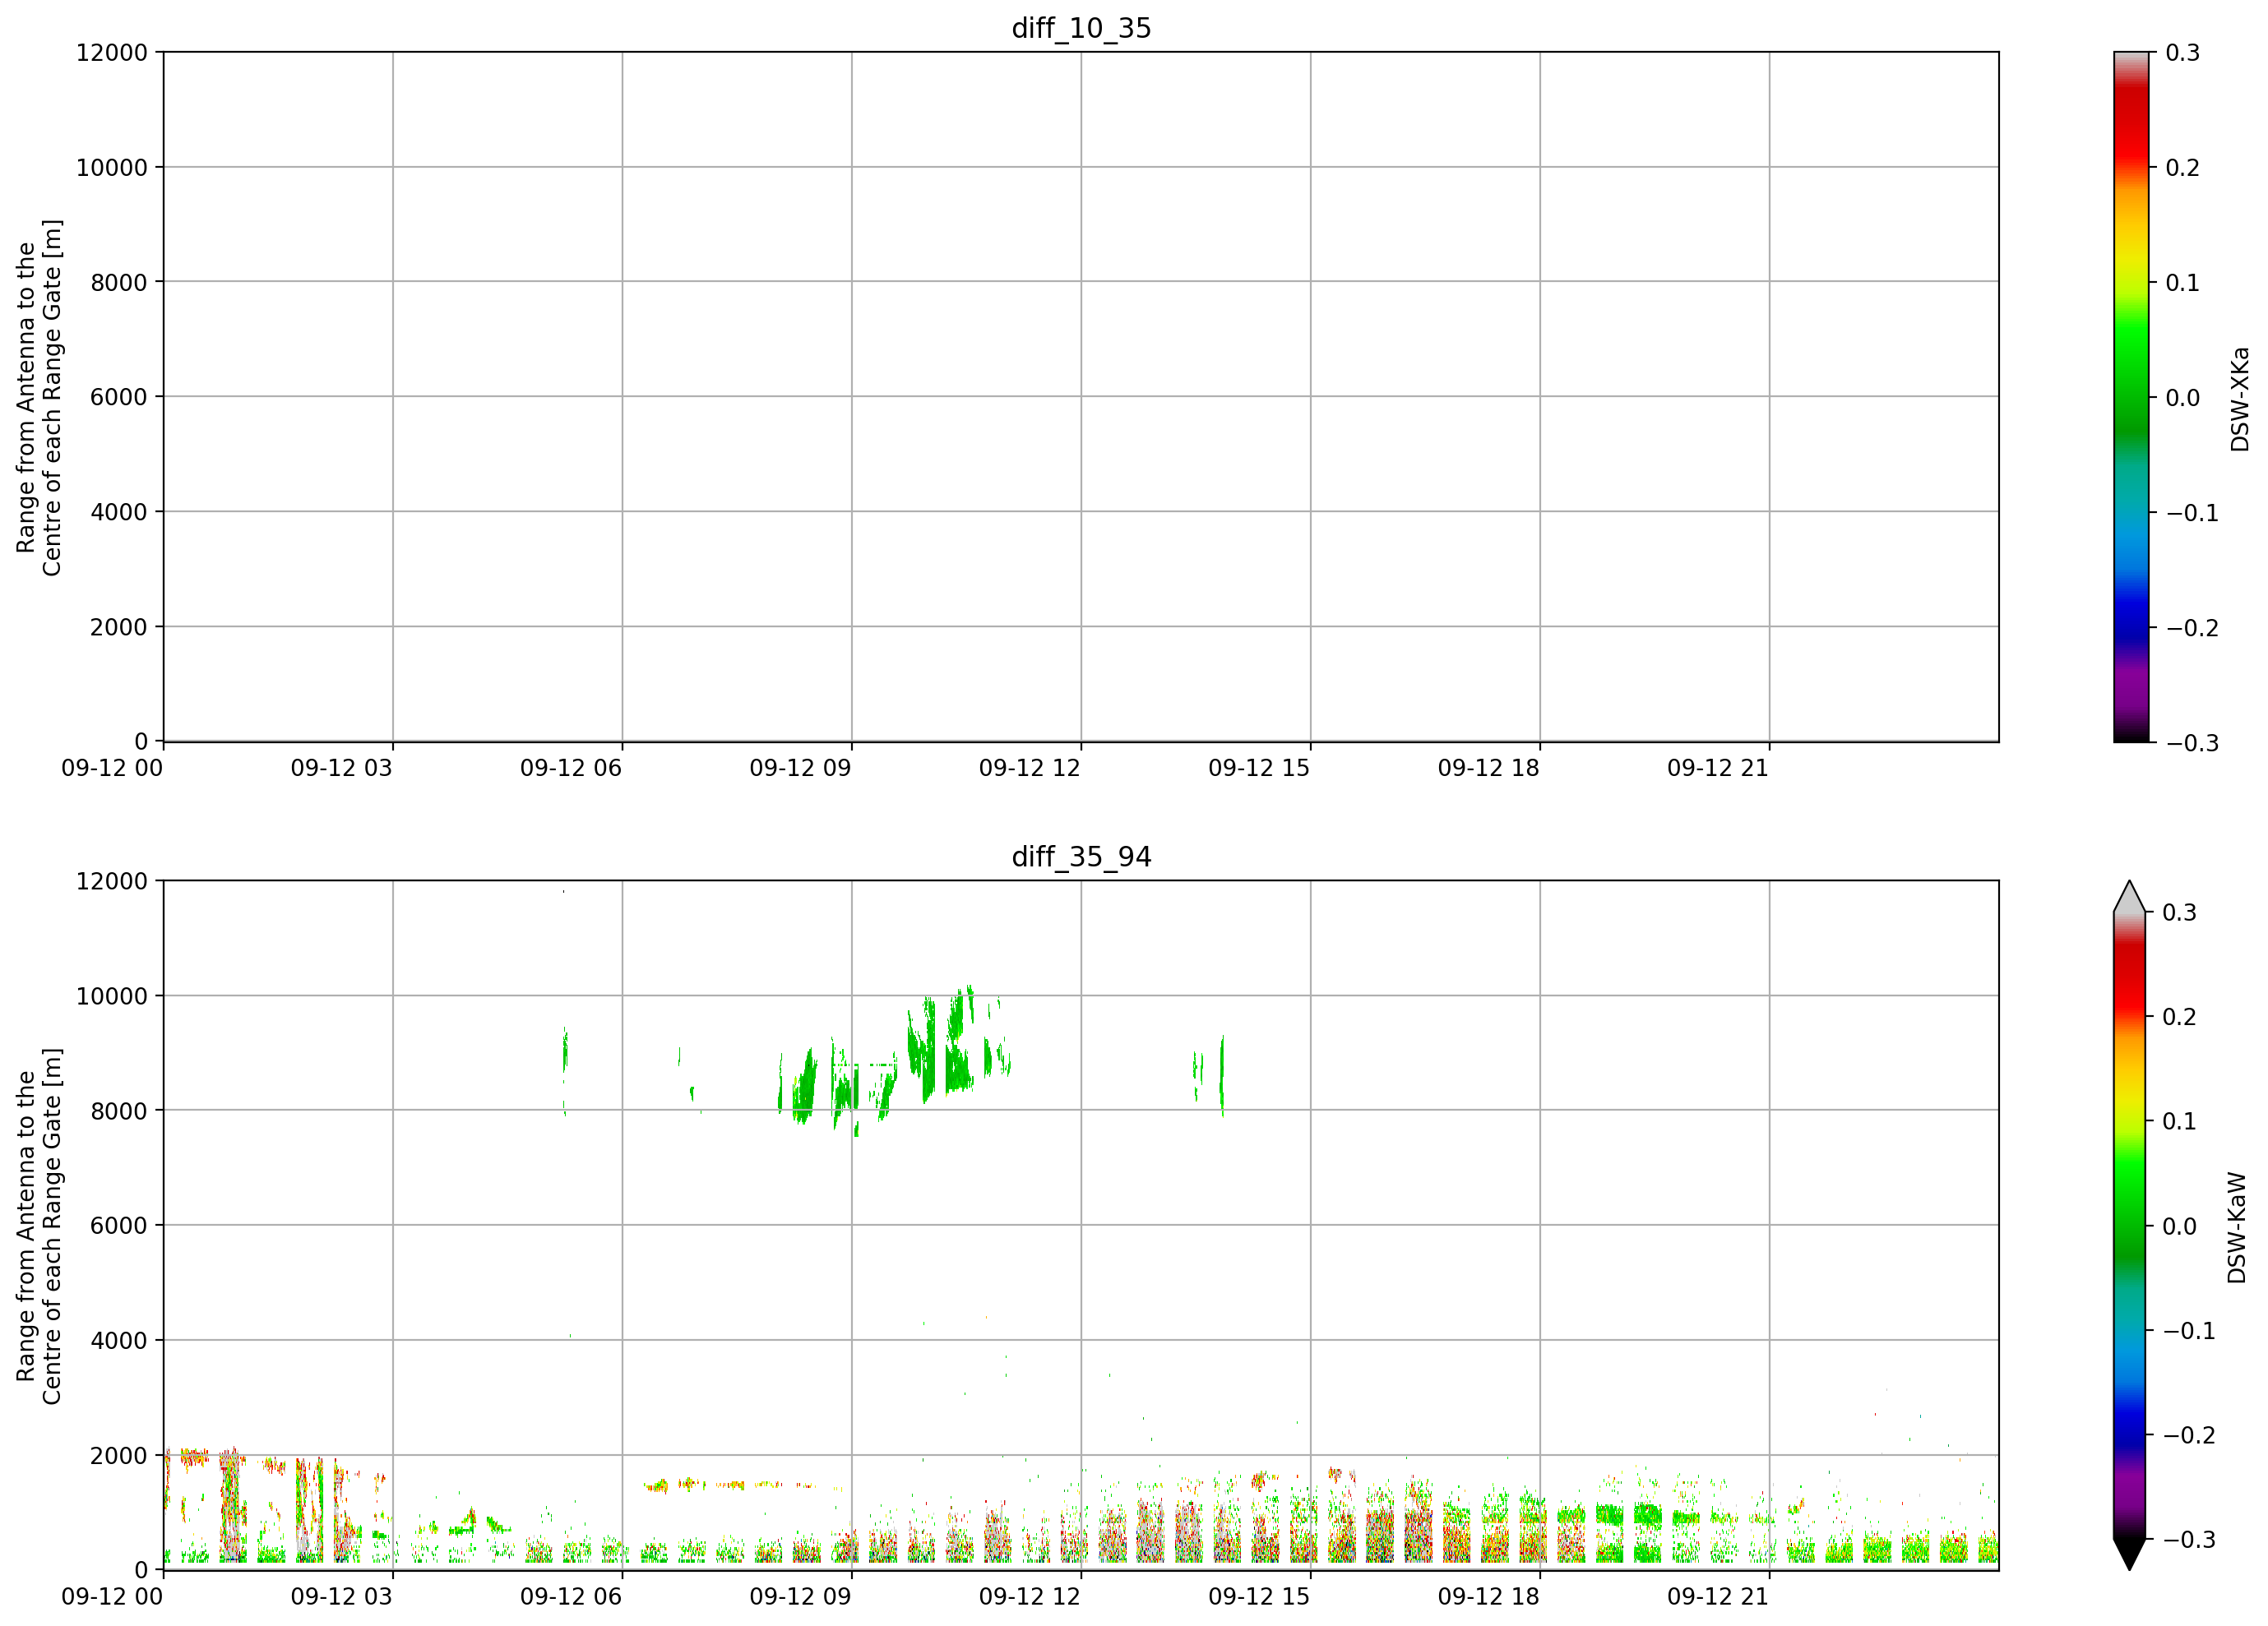Screen dimensions: 2268x1626
Task: Click '09-12 15' x tick under diff_35_94
Action: tap(1259, 1596)
